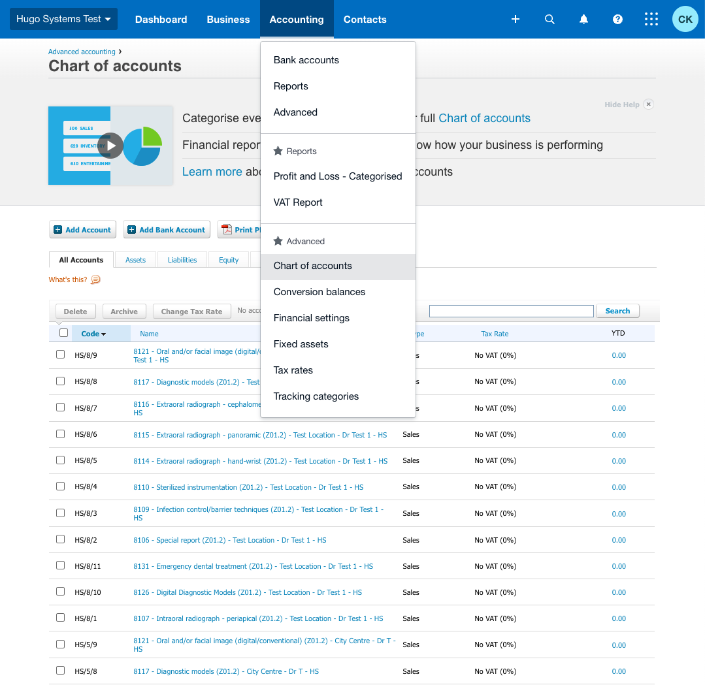Select all account rows via header checkbox
The image size is (705, 685).
tap(63, 332)
